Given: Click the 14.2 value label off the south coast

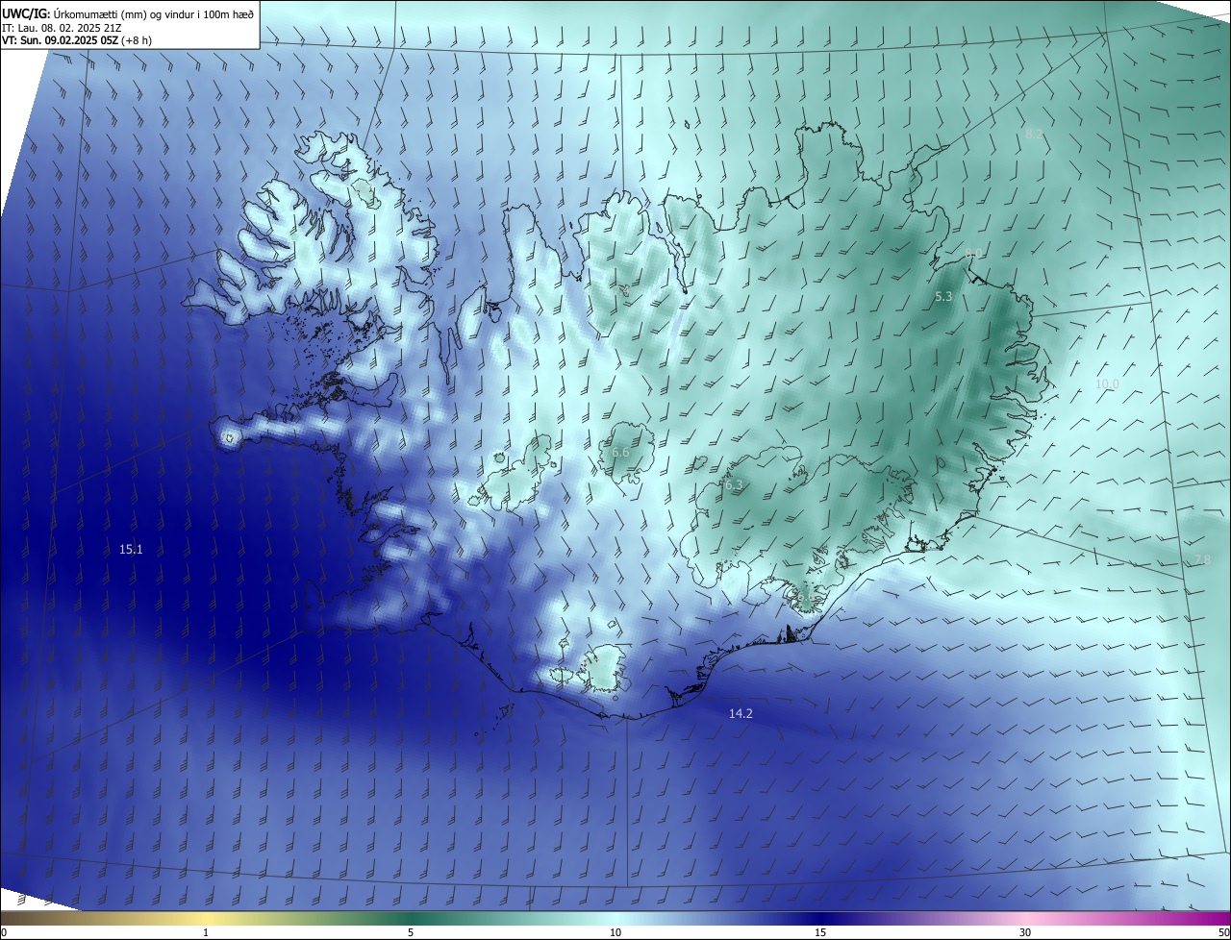Looking at the screenshot, I should tap(741, 713).
